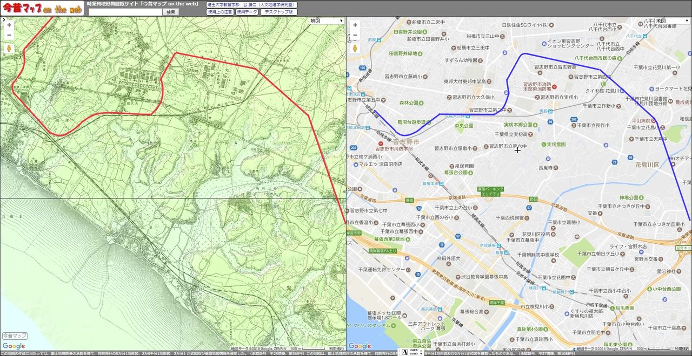This screenshot has width=692, height=356.
Task: Open the left map 地図 type dropdown
Action: [327, 21]
